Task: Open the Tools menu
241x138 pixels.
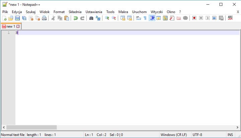Action: pos(110,12)
